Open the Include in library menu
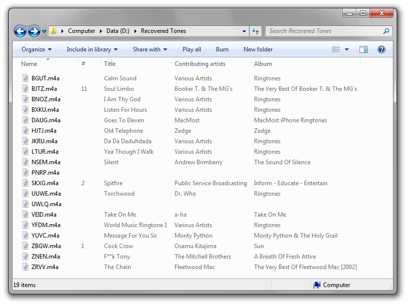The image size is (407, 305). point(92,49)
